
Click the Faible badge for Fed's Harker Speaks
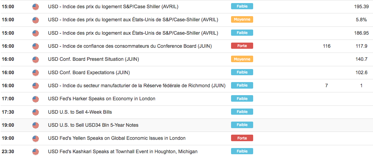point(242,99)
